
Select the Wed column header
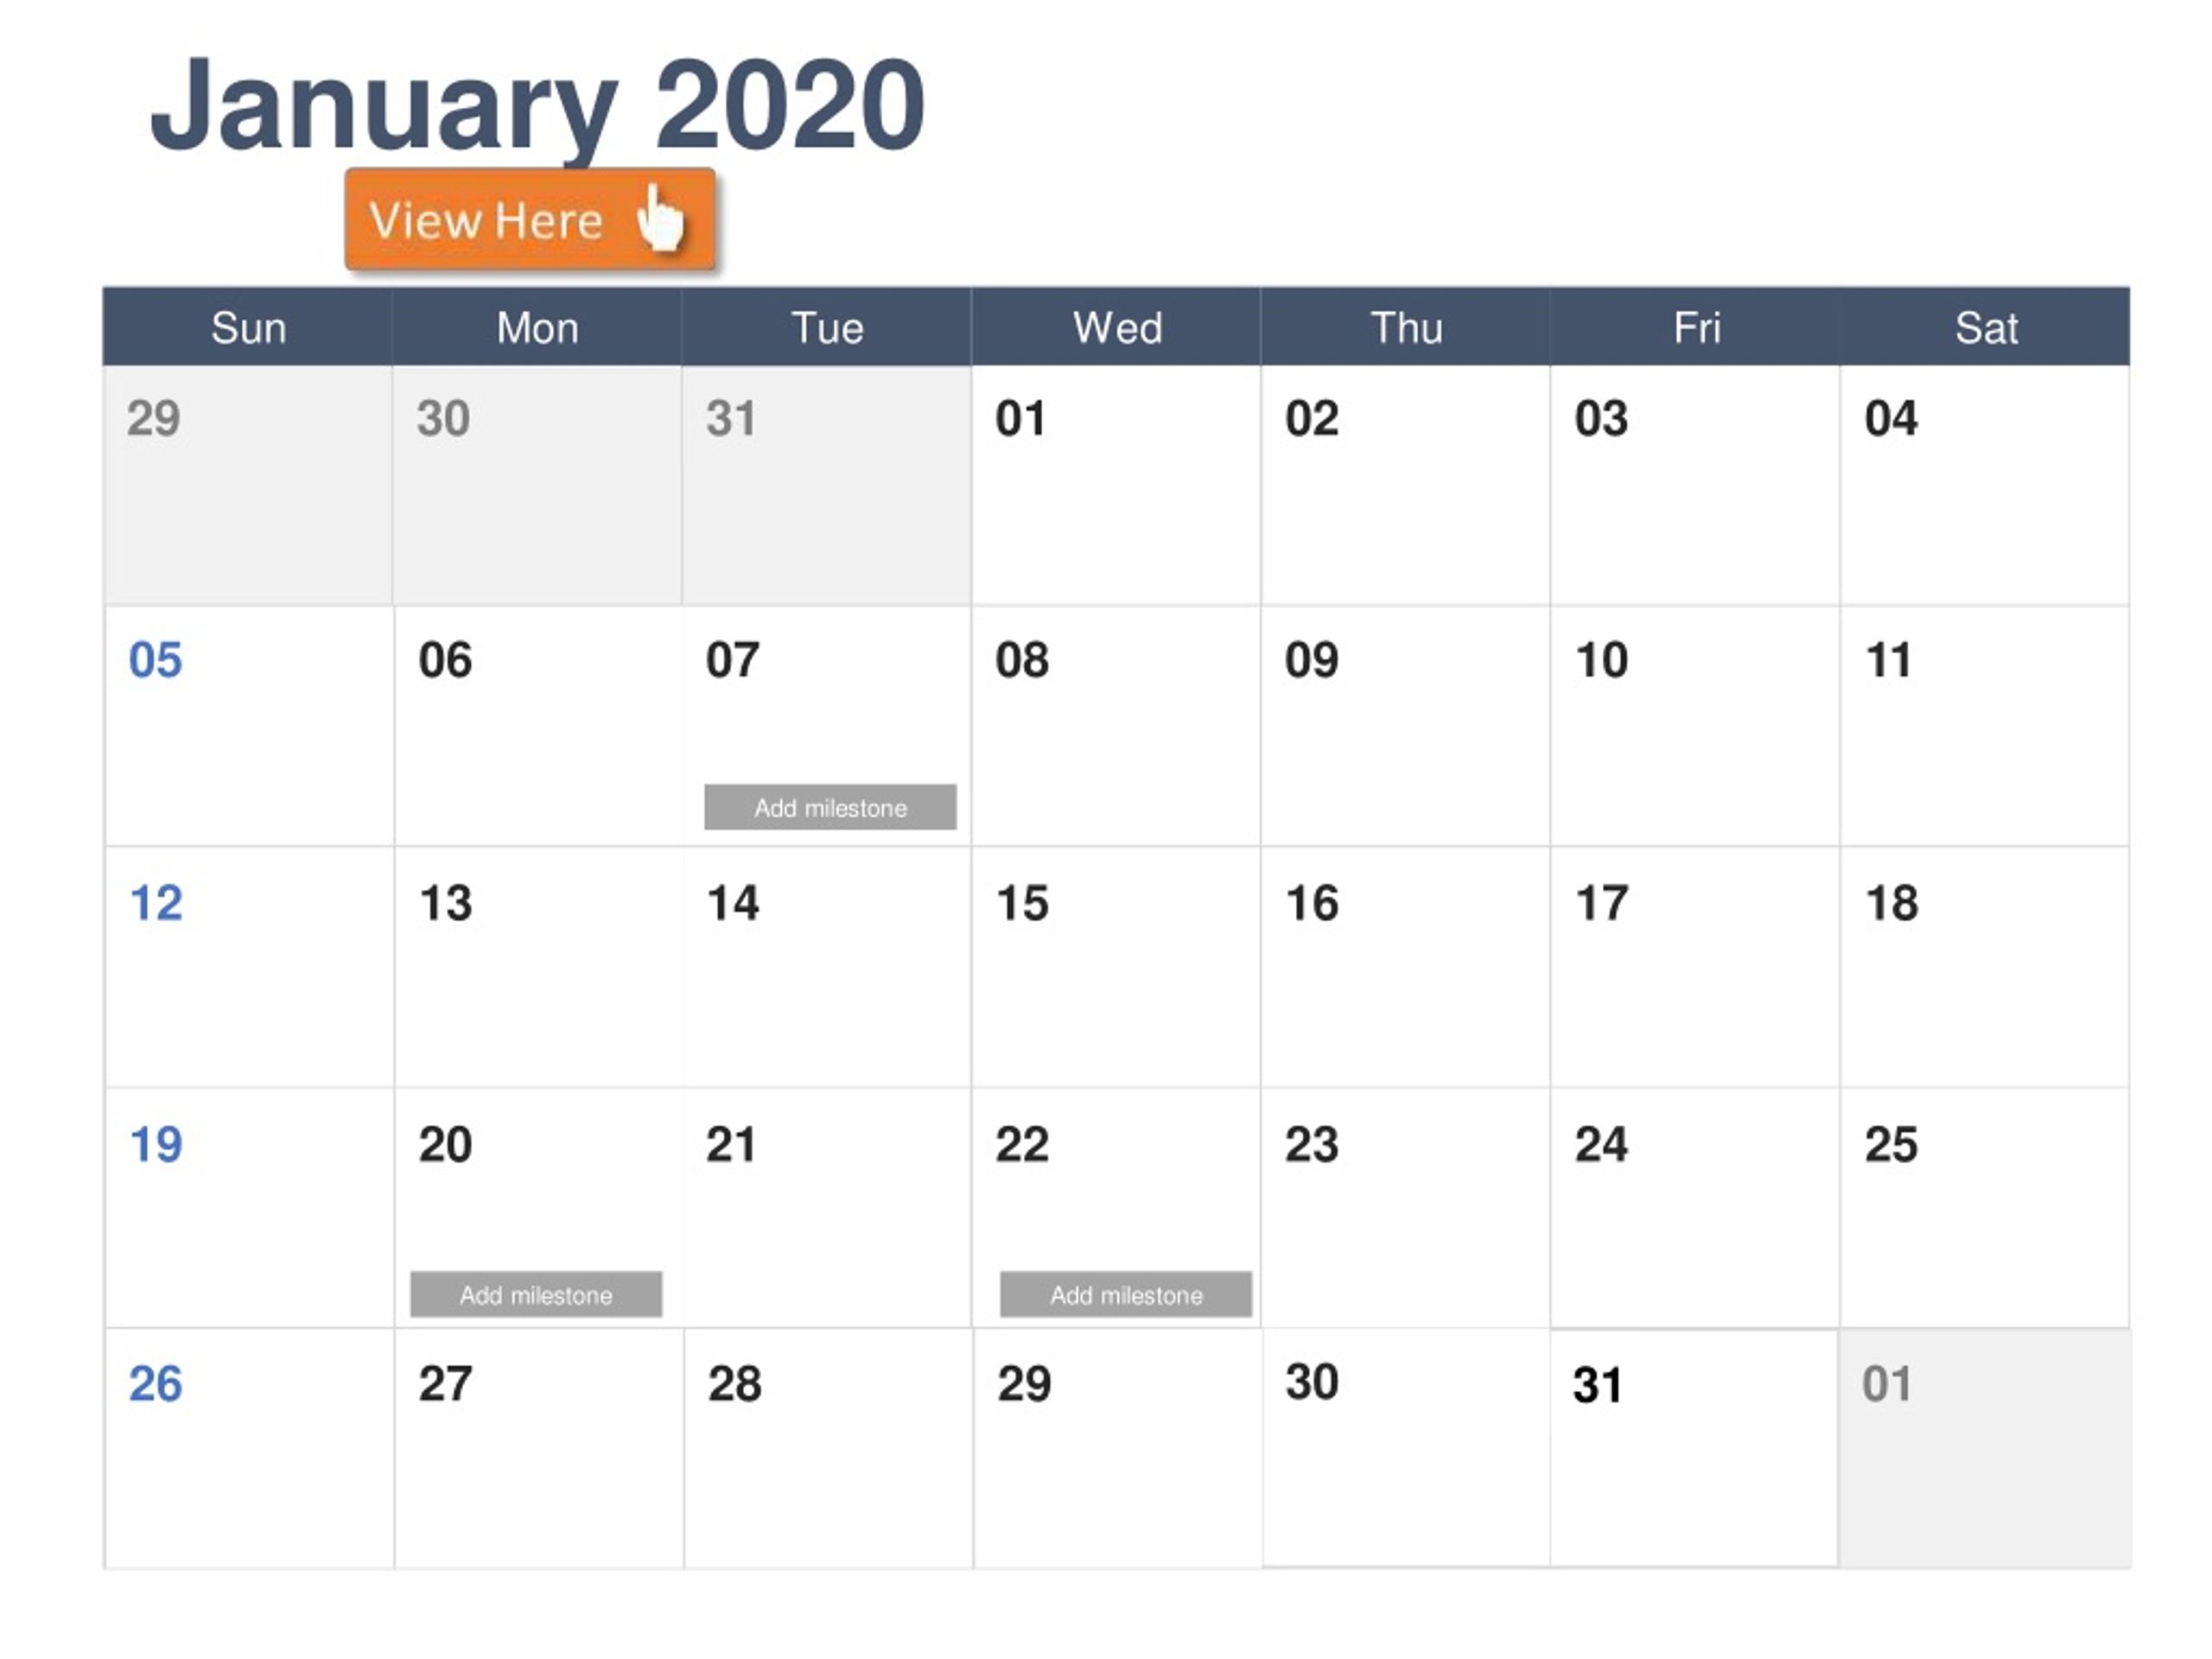[x=1117, y=327]
